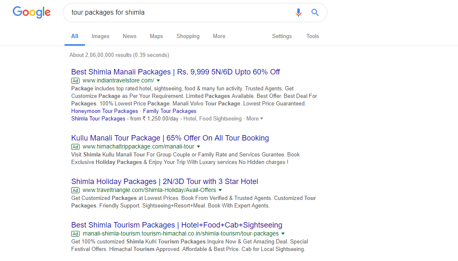Open dropdown arrow beside tourism-himachal.co.in URL
The height and width of the screenshot is (261, 458).
point(283,234)
